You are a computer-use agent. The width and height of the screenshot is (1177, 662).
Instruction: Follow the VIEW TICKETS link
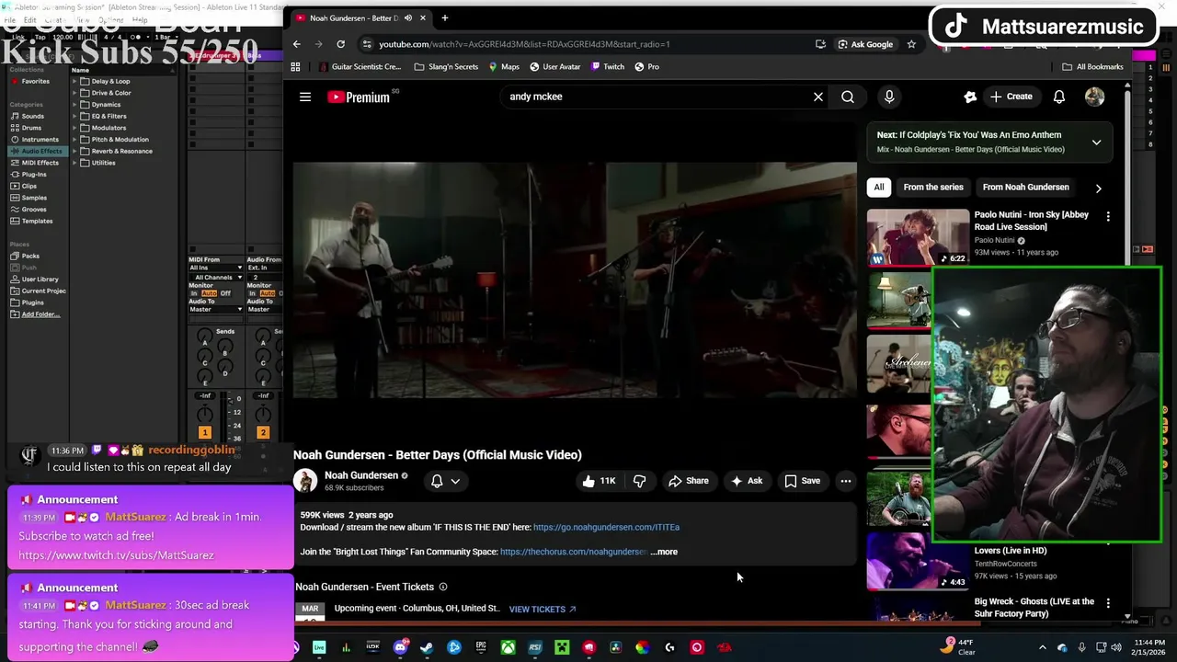click(543, 609)
